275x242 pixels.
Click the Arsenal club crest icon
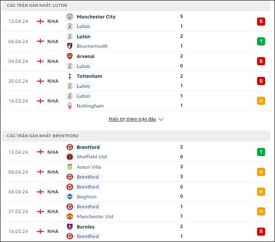pyautogui.click(x=70, y=56)
